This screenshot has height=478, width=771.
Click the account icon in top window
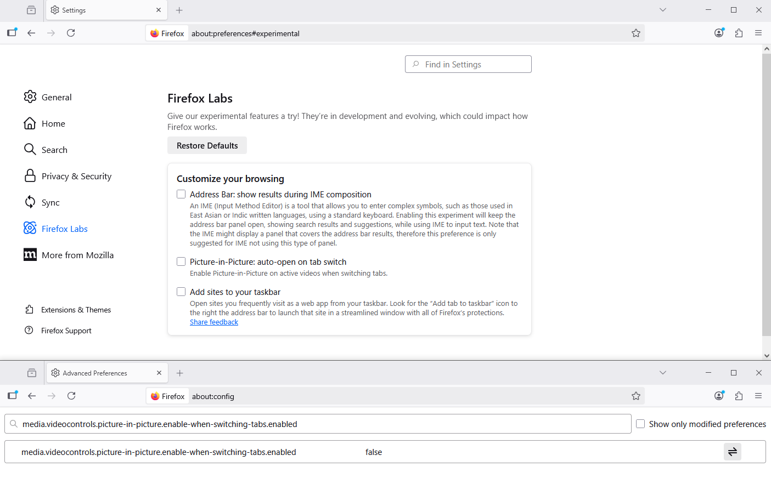point(719,33)
